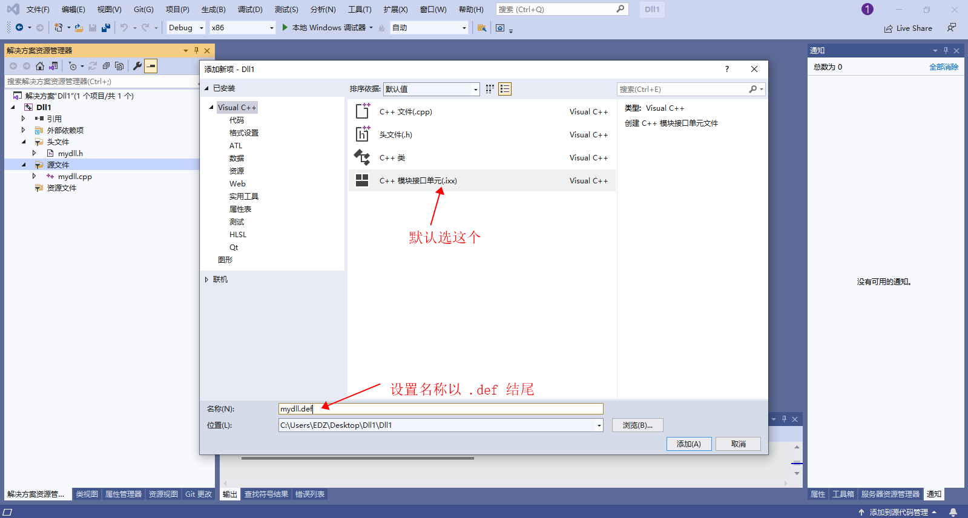Viewport: 968px width, 518px height.
Task: Select the 代码 category in tree
Action: (237, 120)
